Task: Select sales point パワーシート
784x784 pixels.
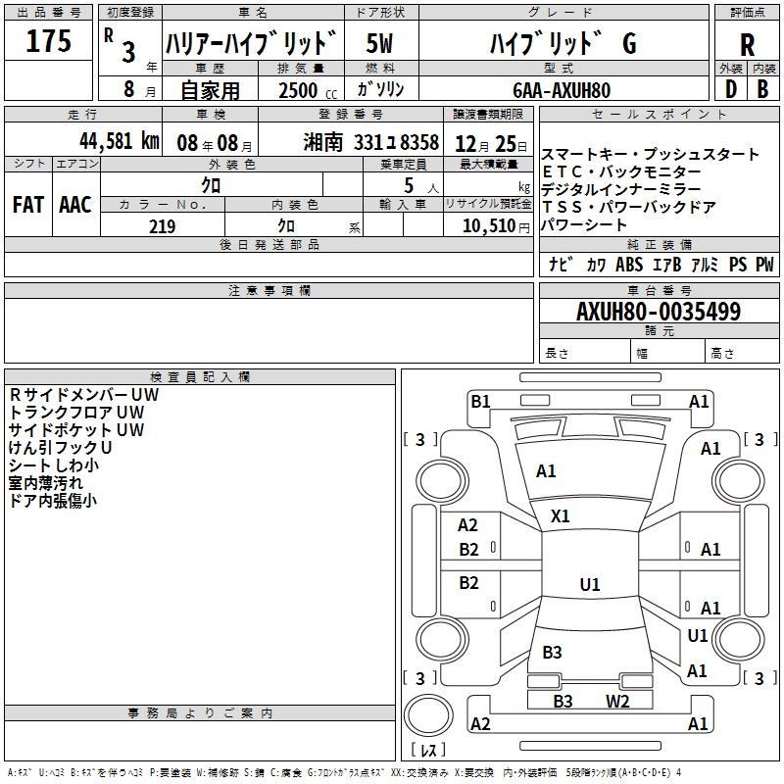Action: click(584, 224)
